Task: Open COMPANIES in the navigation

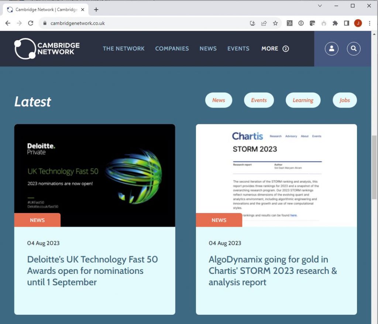Action: [x=172, y=49]
